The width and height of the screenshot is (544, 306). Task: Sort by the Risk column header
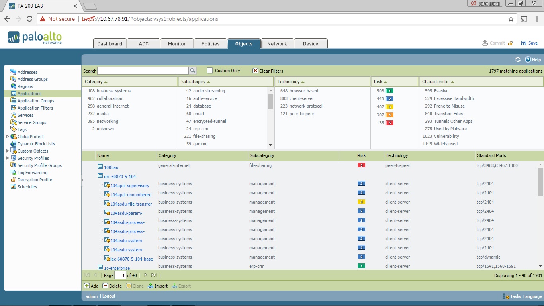[361, 155]
